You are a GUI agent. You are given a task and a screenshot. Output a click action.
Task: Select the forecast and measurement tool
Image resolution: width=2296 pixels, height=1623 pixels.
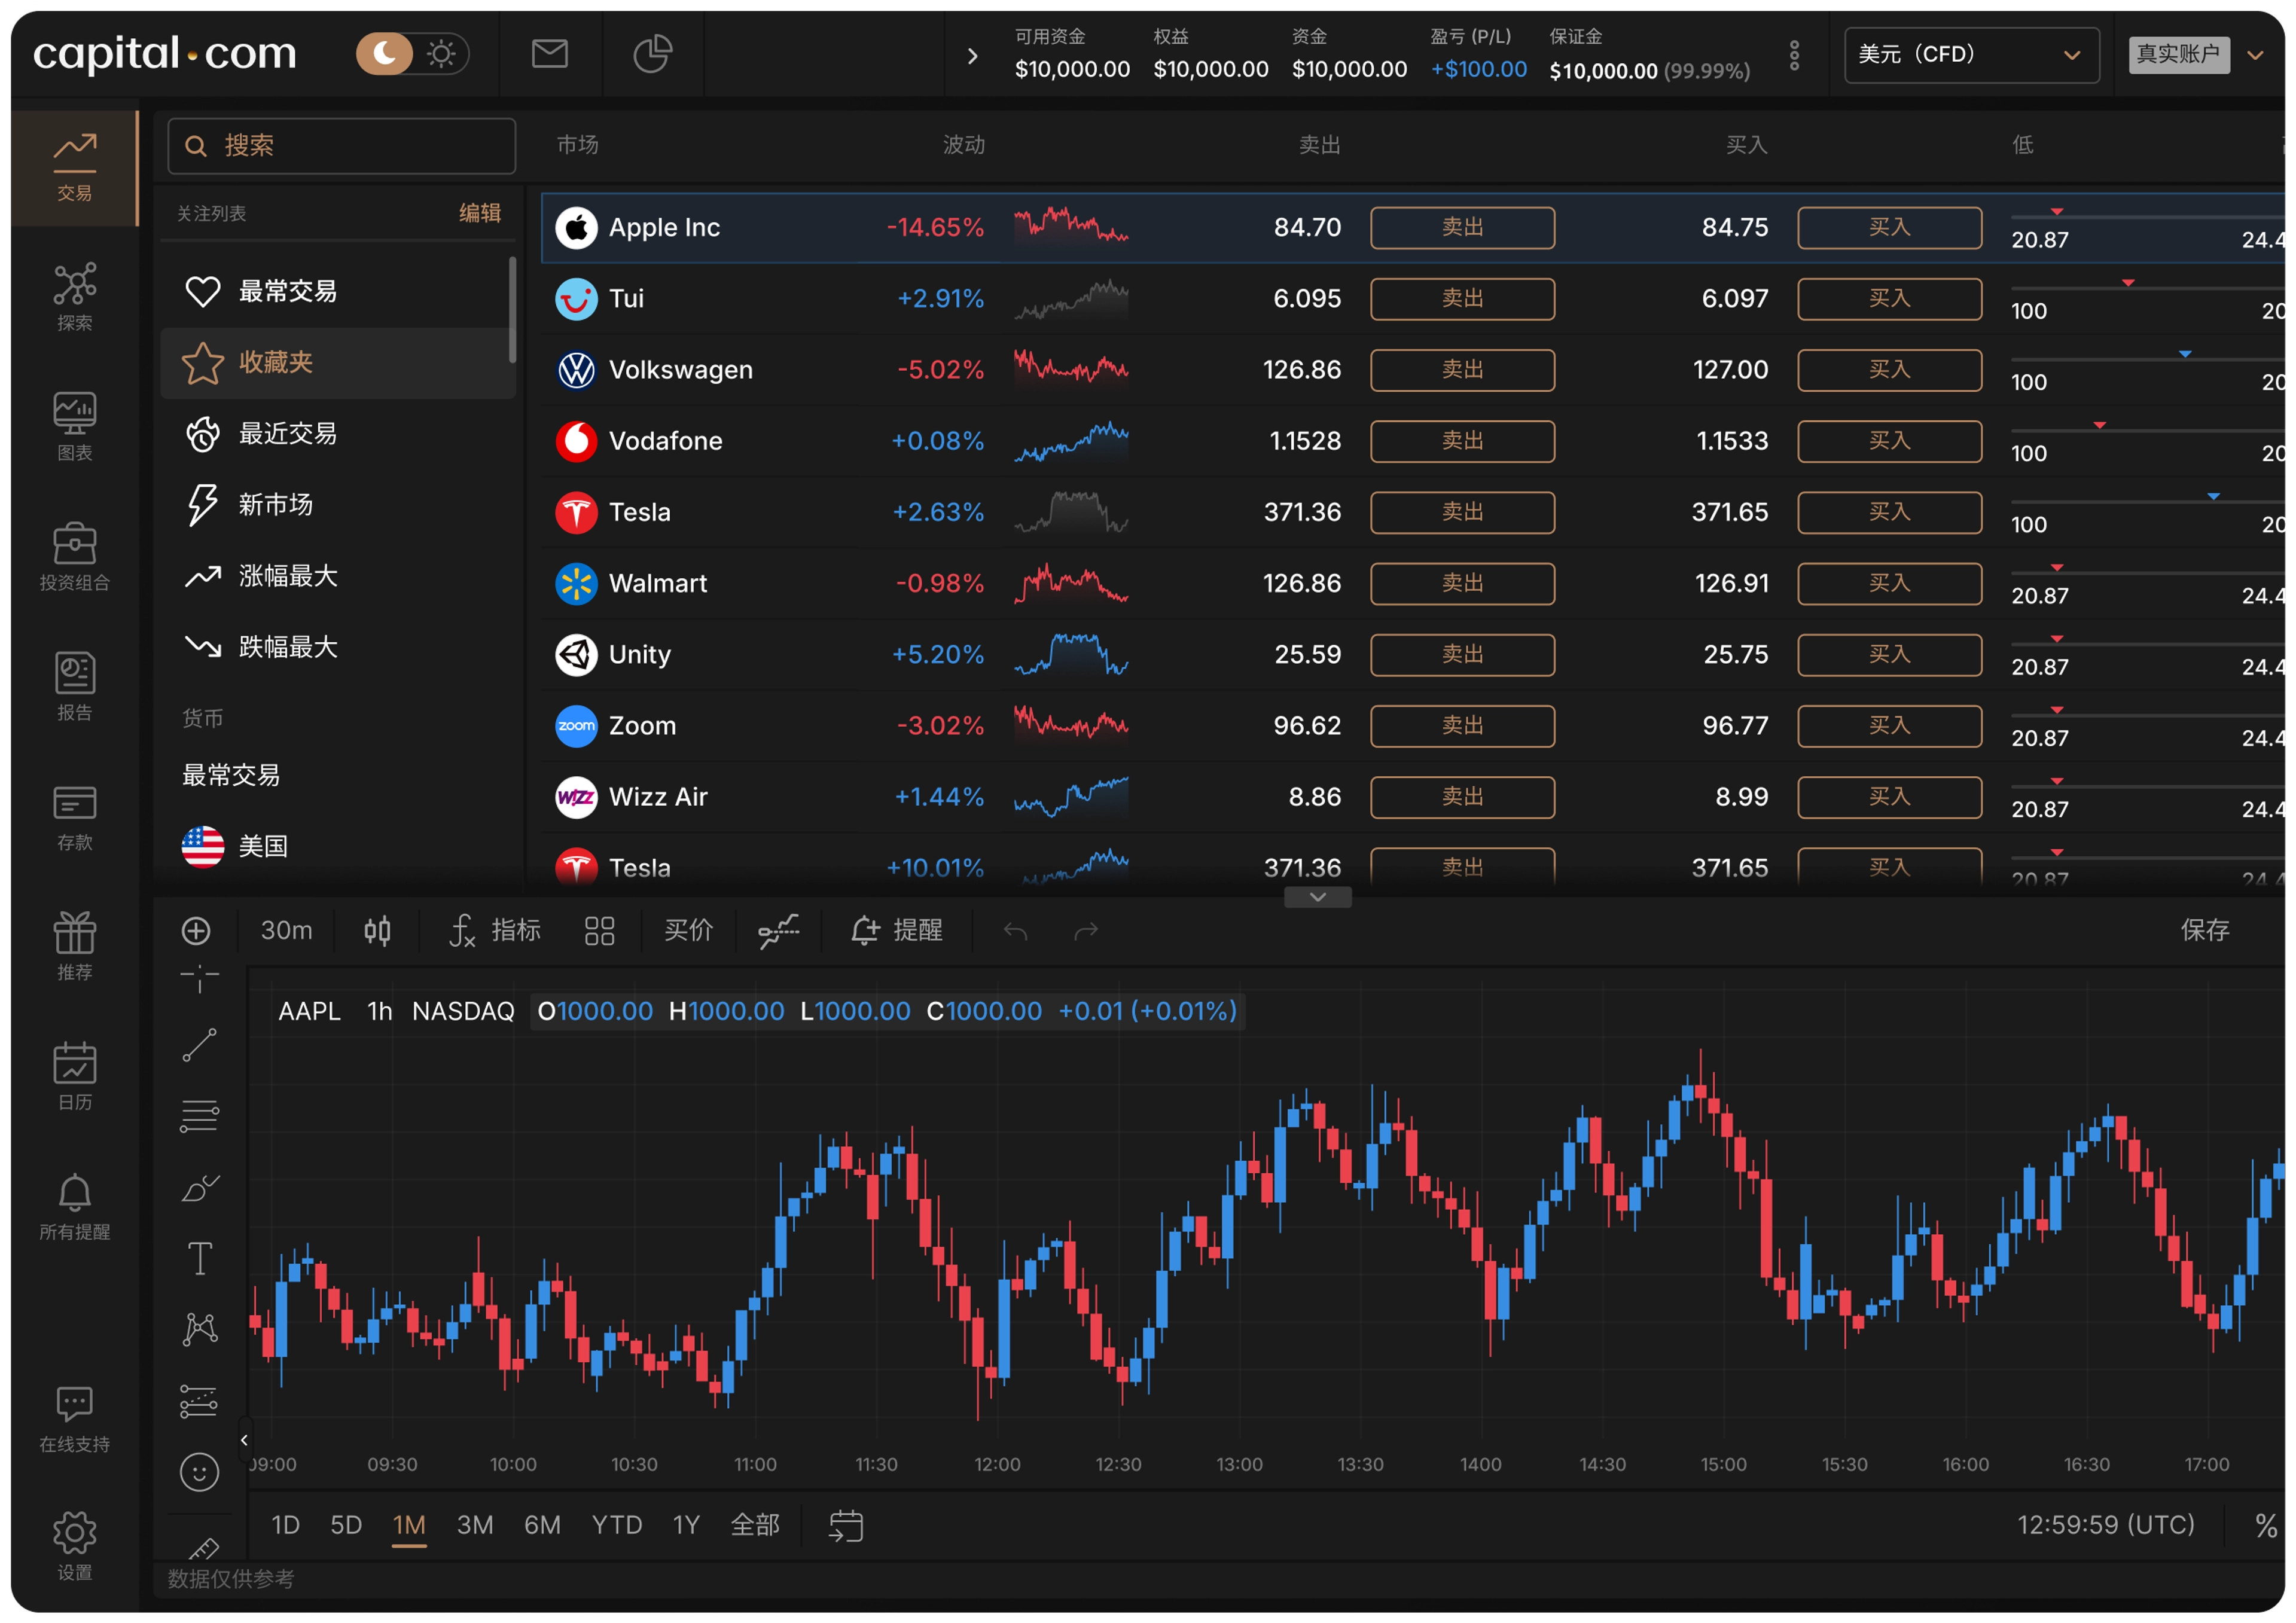[199, 1401]
